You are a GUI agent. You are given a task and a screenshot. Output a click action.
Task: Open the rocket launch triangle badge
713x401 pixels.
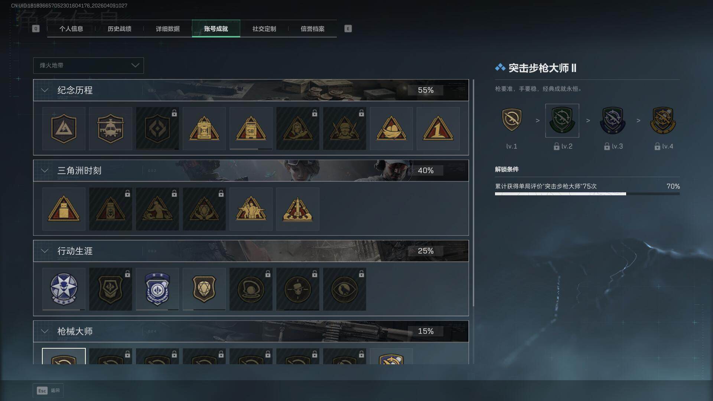tap(297, 209)
